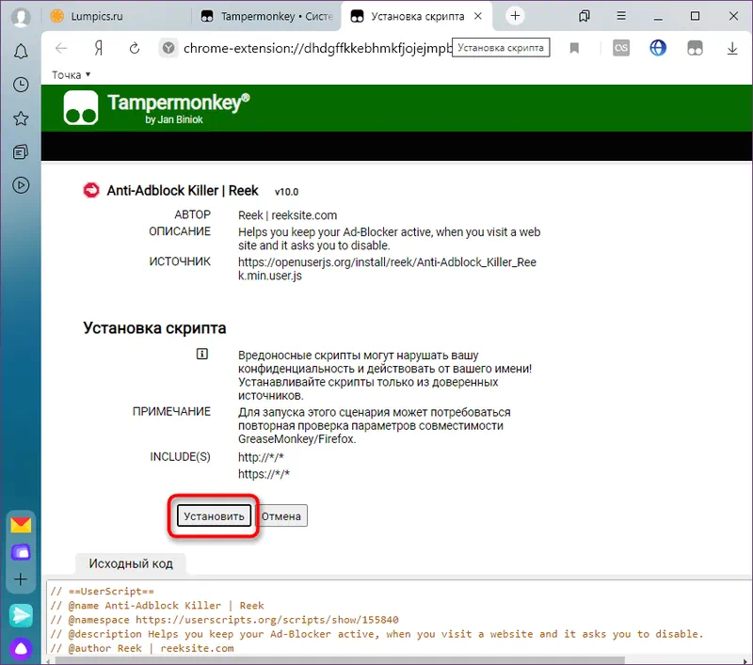Open the gray 'as' extension icon

(x=621, y=48)
